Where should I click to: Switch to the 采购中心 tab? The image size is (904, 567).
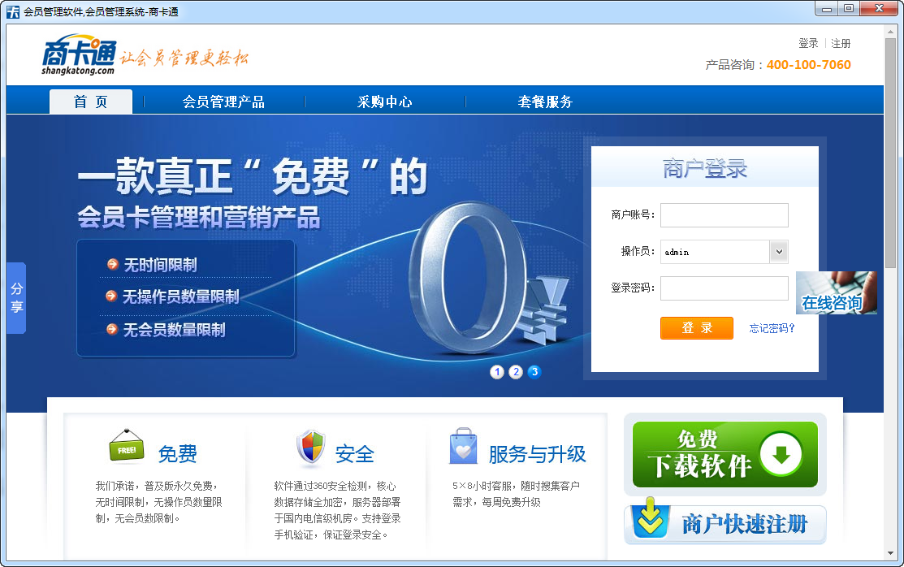point(383,101)
